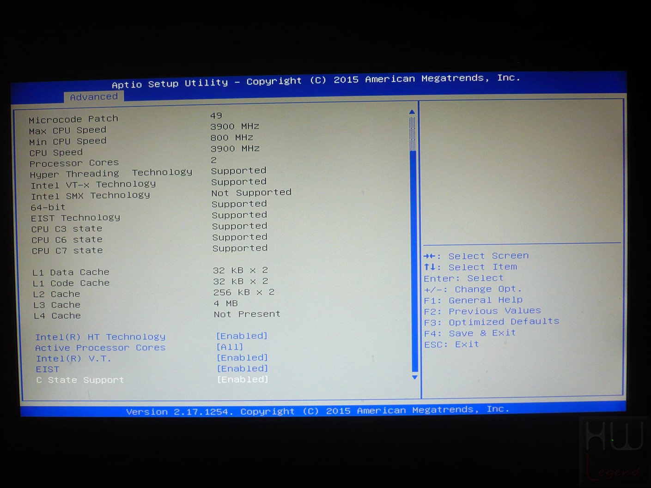Click Processor Cores value 2
The image size is (651, 488).
pos(213,160)
